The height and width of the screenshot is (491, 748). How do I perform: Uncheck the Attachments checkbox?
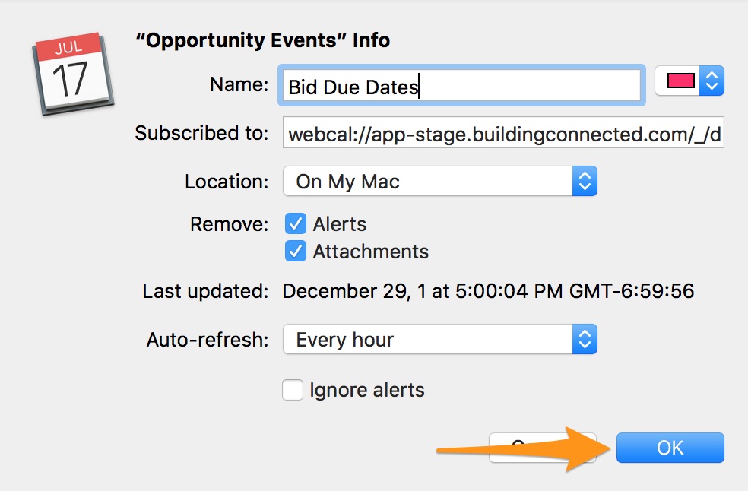295,252
